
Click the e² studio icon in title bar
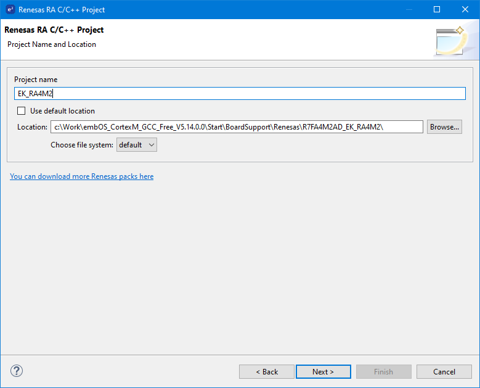(x=10, y=9)
